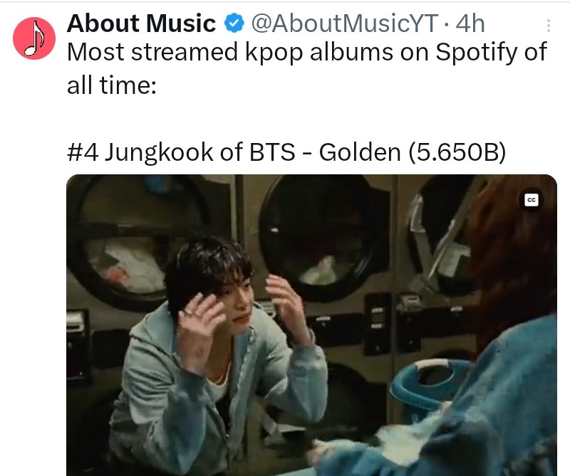Open the tweet's three-dot more options menu
Viewport: 570px width, 476px height.
(x=548, y=26)
